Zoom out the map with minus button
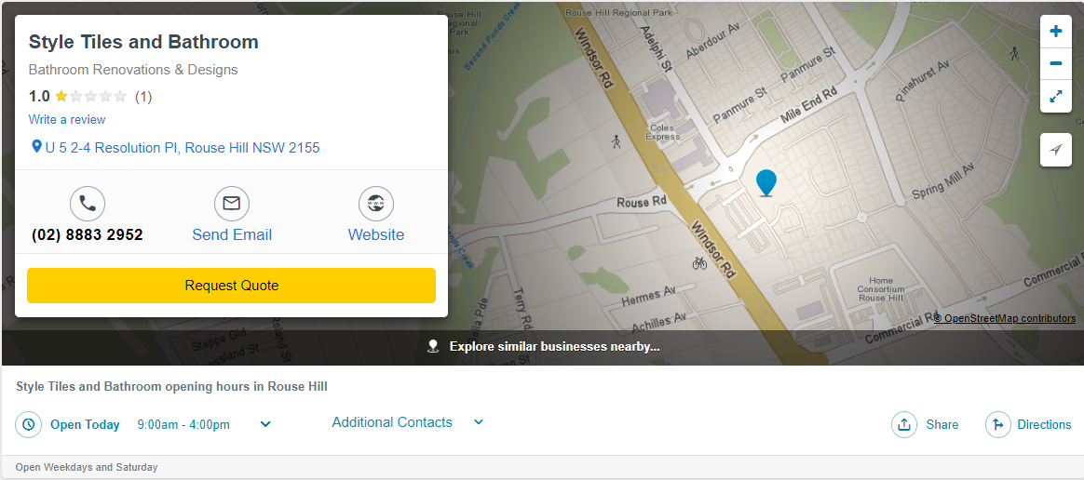 [x=1056, y=63]
